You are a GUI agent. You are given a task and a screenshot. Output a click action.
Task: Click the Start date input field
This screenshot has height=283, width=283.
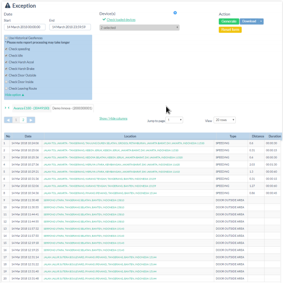click(25, 27)
